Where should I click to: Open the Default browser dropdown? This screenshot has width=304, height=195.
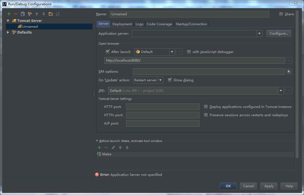pyautogui.click(x=172, y=52)
